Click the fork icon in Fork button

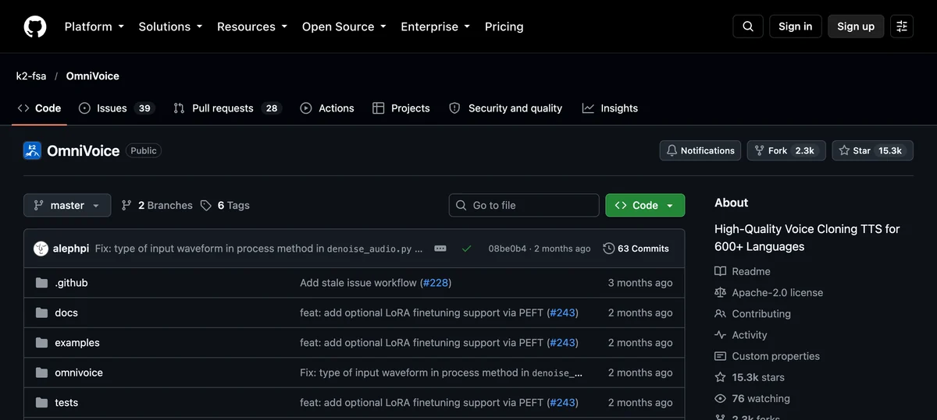(x=759, y=150)
